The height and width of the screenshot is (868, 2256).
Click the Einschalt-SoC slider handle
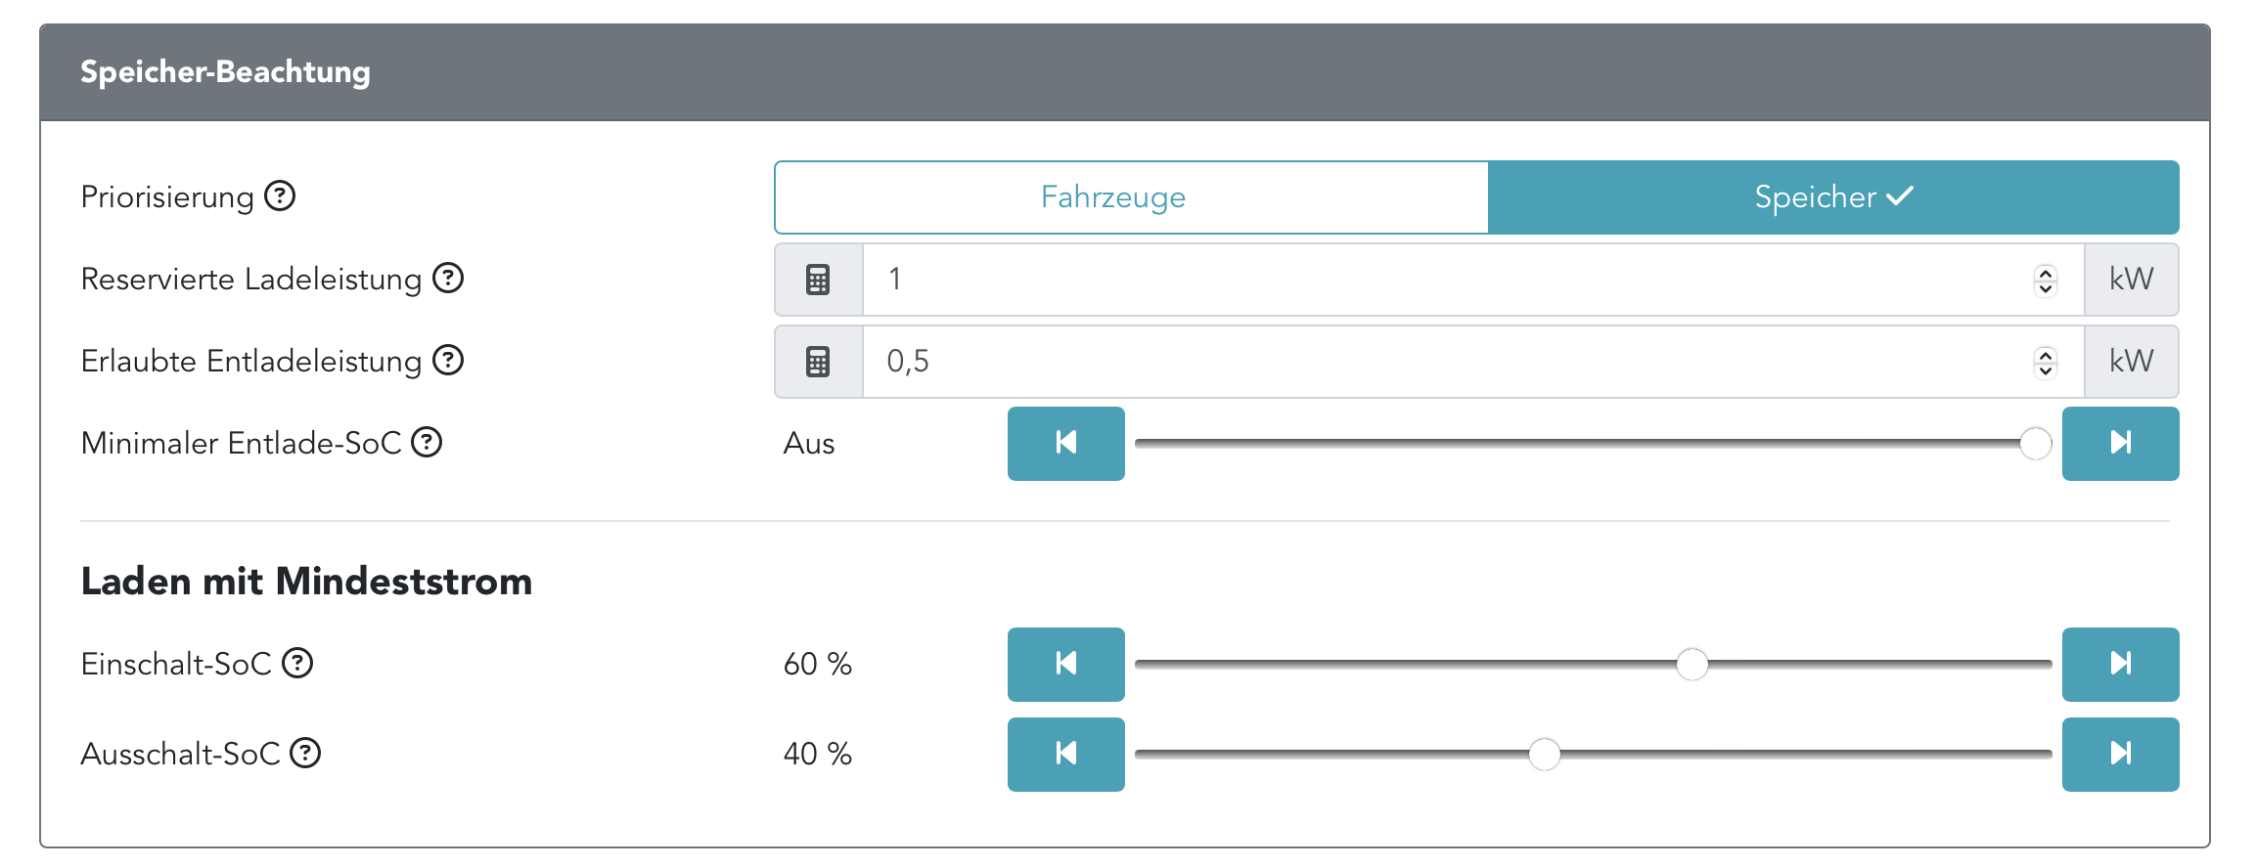1692,665
